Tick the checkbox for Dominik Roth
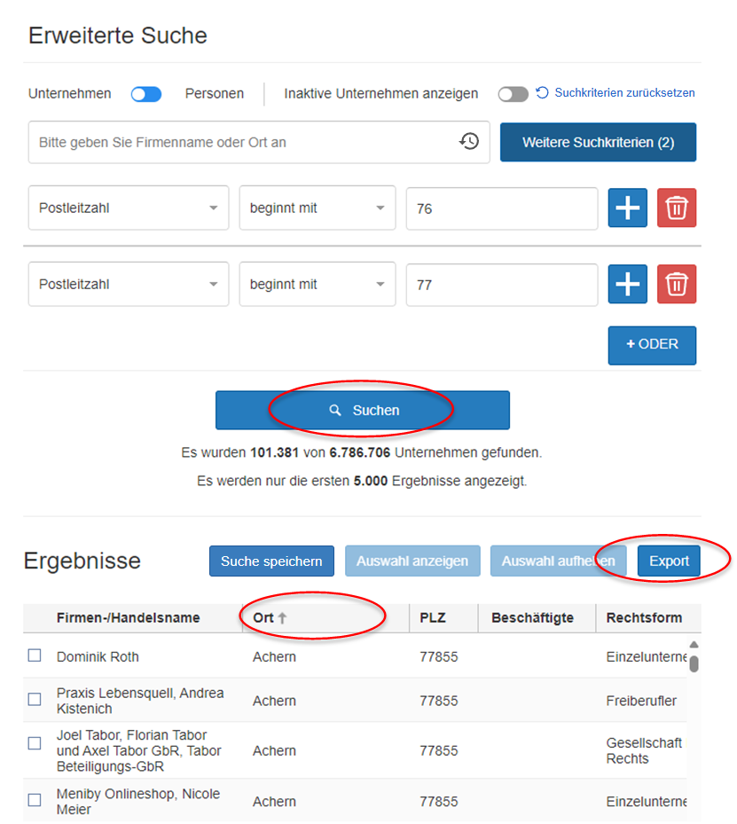 tap(35, 655)
